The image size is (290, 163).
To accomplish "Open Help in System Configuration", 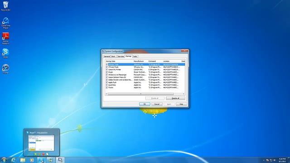I will click(x=181, y=104).
